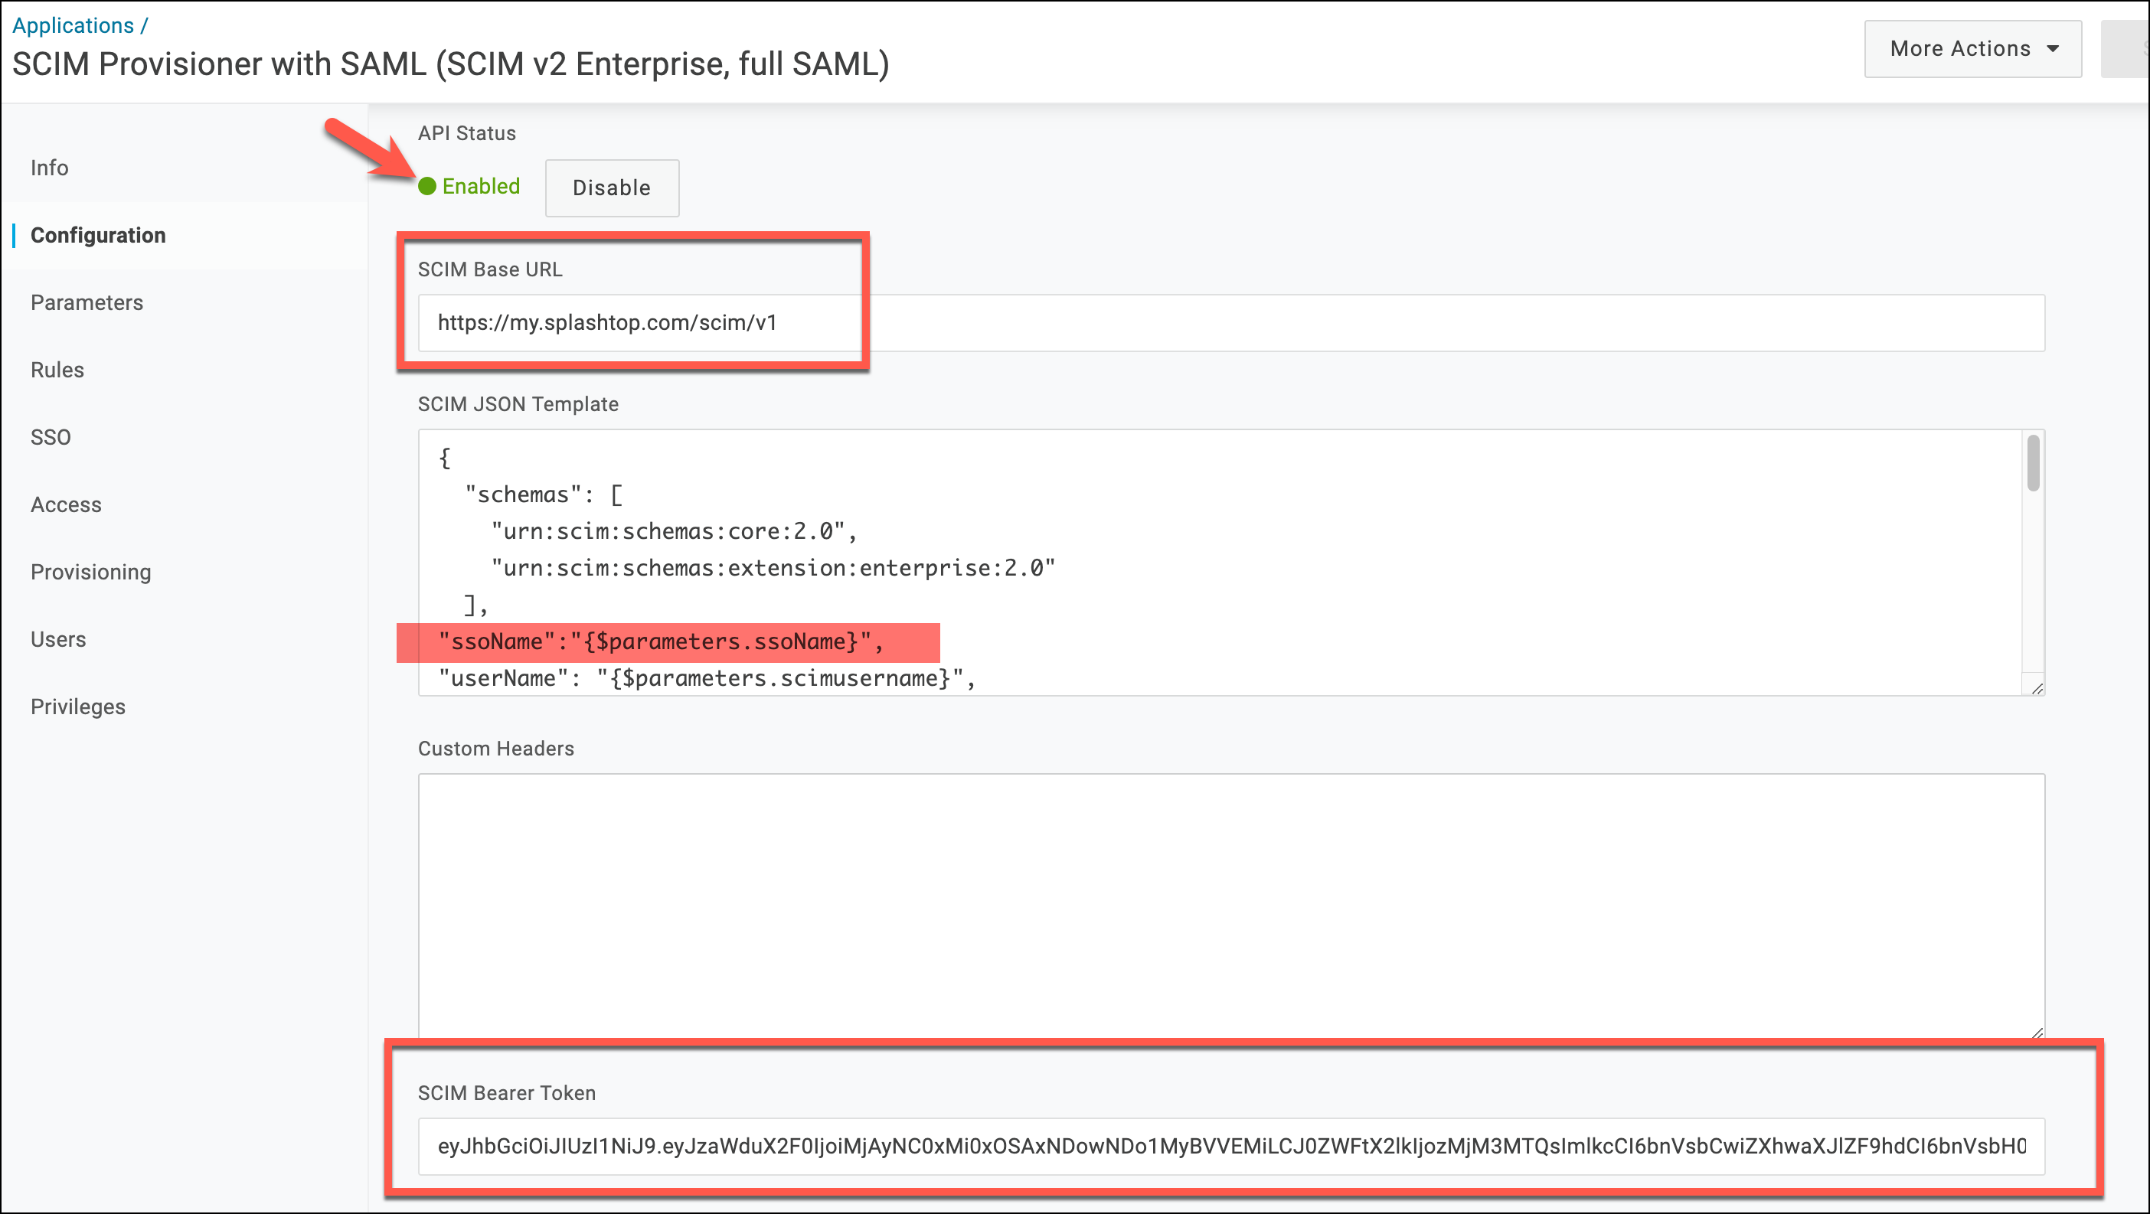
Task: Go to the Provisioning tab
Action: 91,573
